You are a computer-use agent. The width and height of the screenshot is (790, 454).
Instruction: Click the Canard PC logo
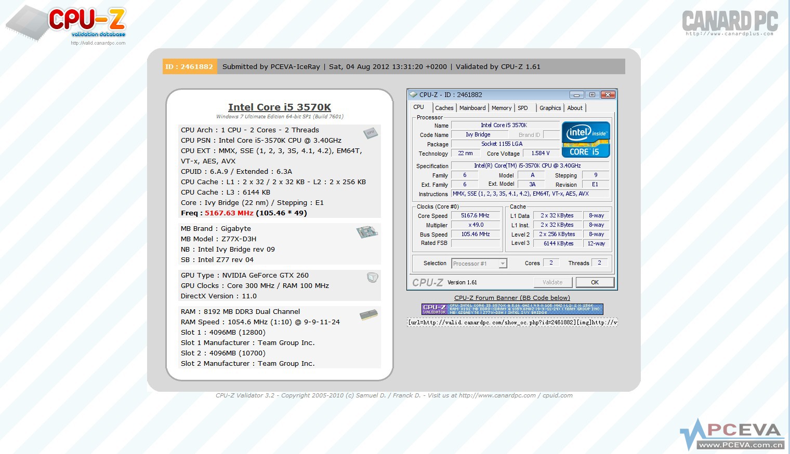730,23
